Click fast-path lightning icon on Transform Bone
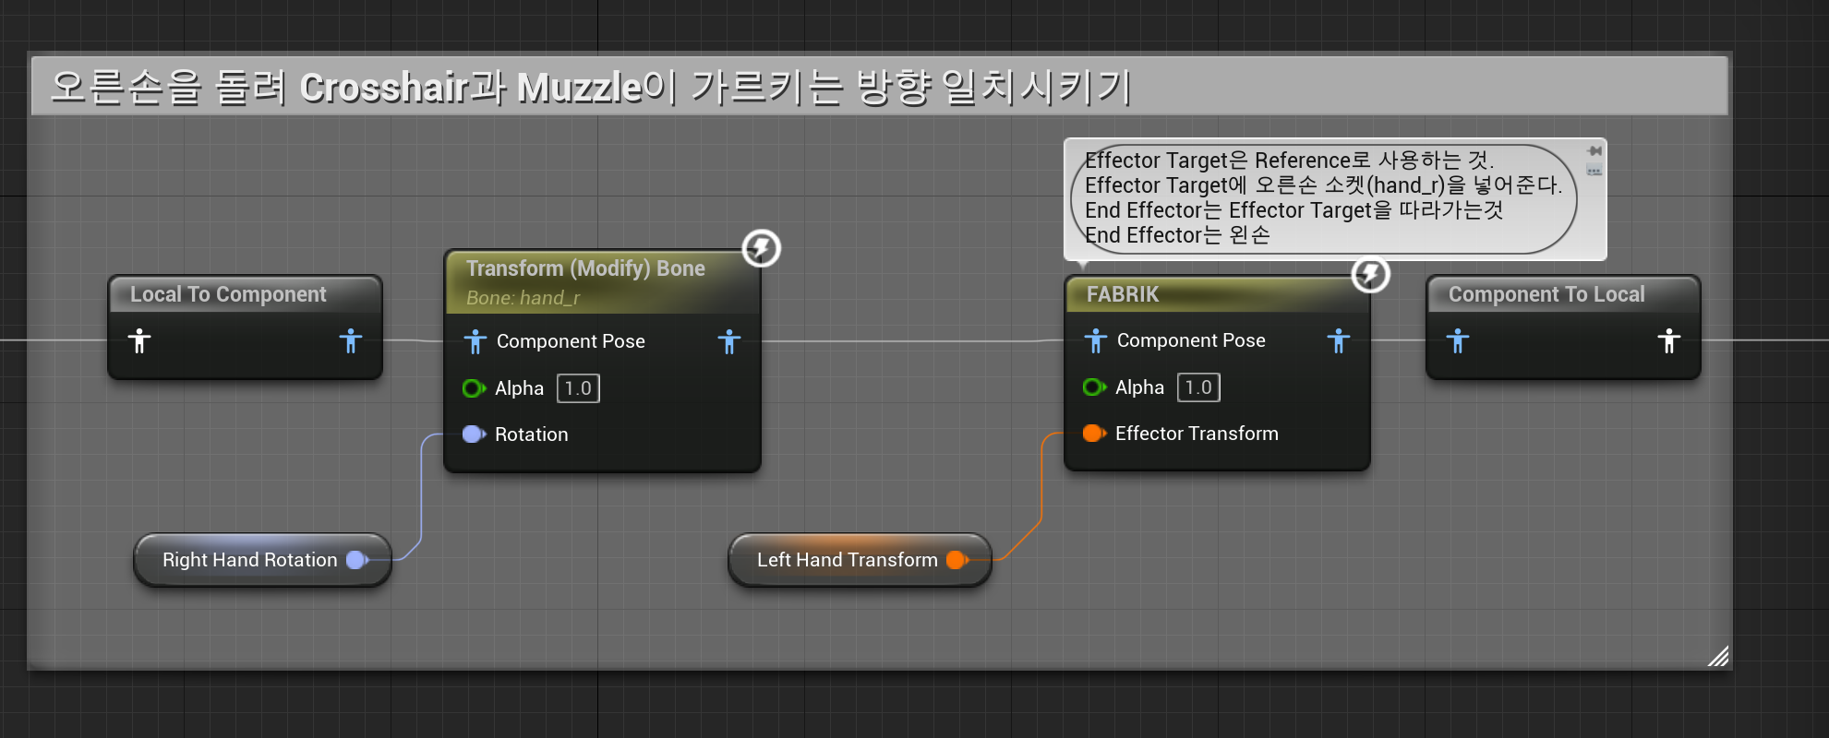The image size is (1829, 738). click(762, 248)
